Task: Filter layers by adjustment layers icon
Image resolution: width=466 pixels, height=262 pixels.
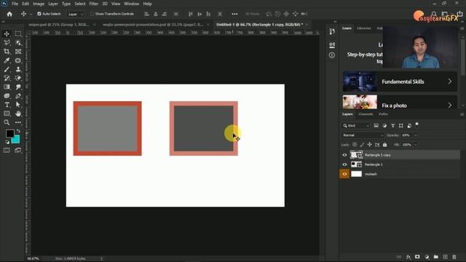Action: coord(384,126)
